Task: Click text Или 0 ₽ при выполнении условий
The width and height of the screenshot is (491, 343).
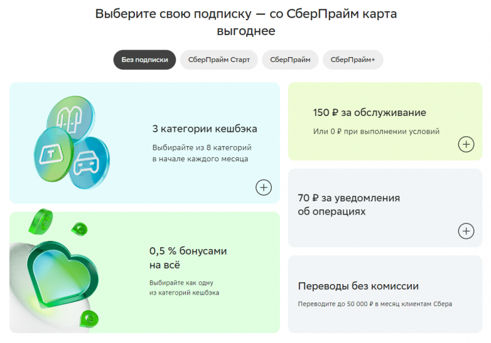Action: 376,131
